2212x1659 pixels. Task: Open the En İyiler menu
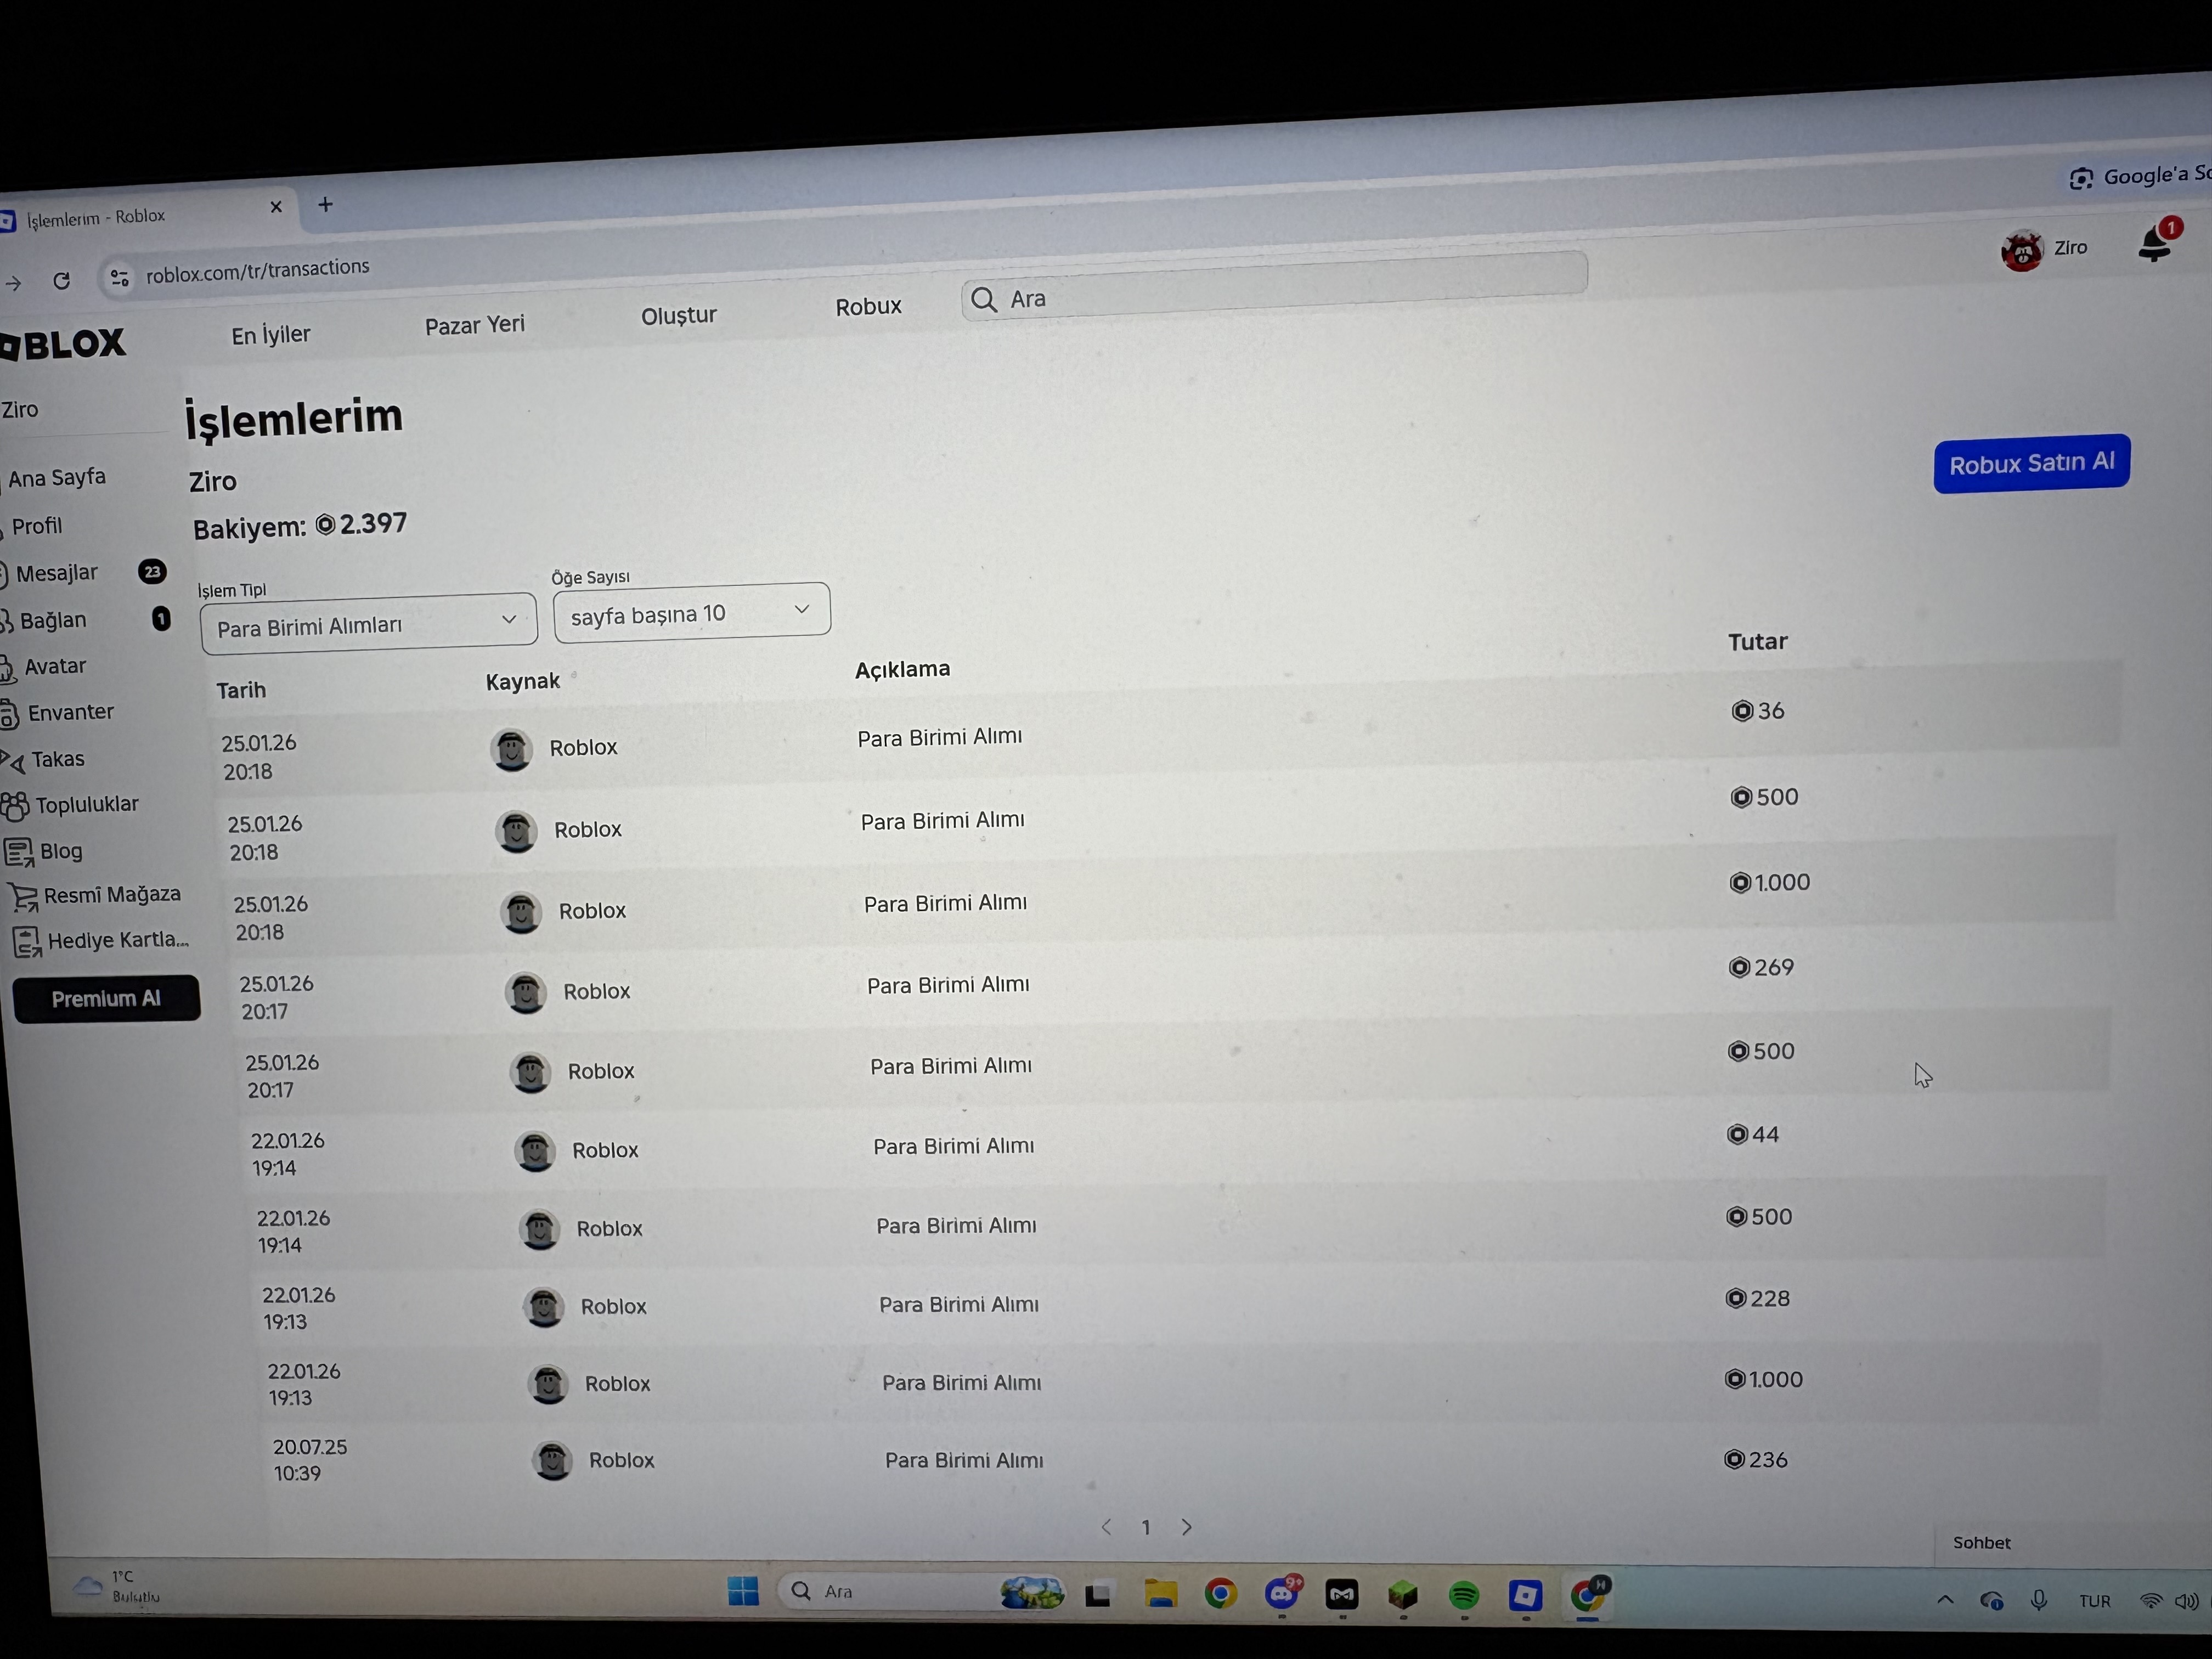pos(271,335)
